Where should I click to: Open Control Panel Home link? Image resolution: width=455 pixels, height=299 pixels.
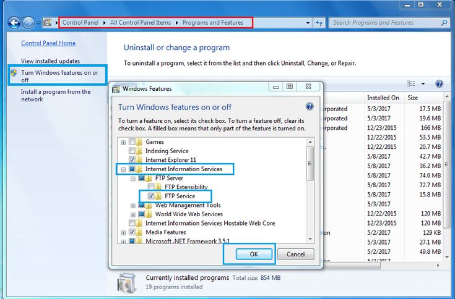48,43
